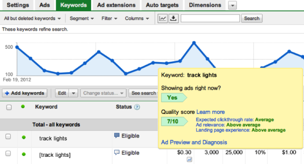Tick the checkbox for [track lights] keyword
Screen dimensions: 304x164
click(8, 153)
